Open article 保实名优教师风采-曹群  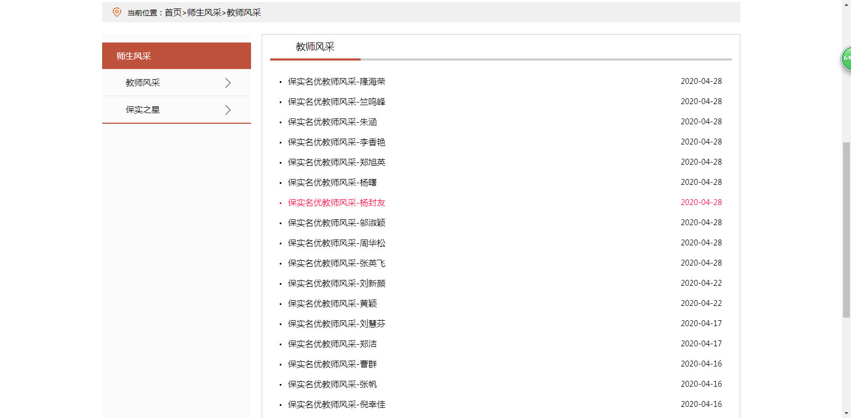click(x=332, y=364)
